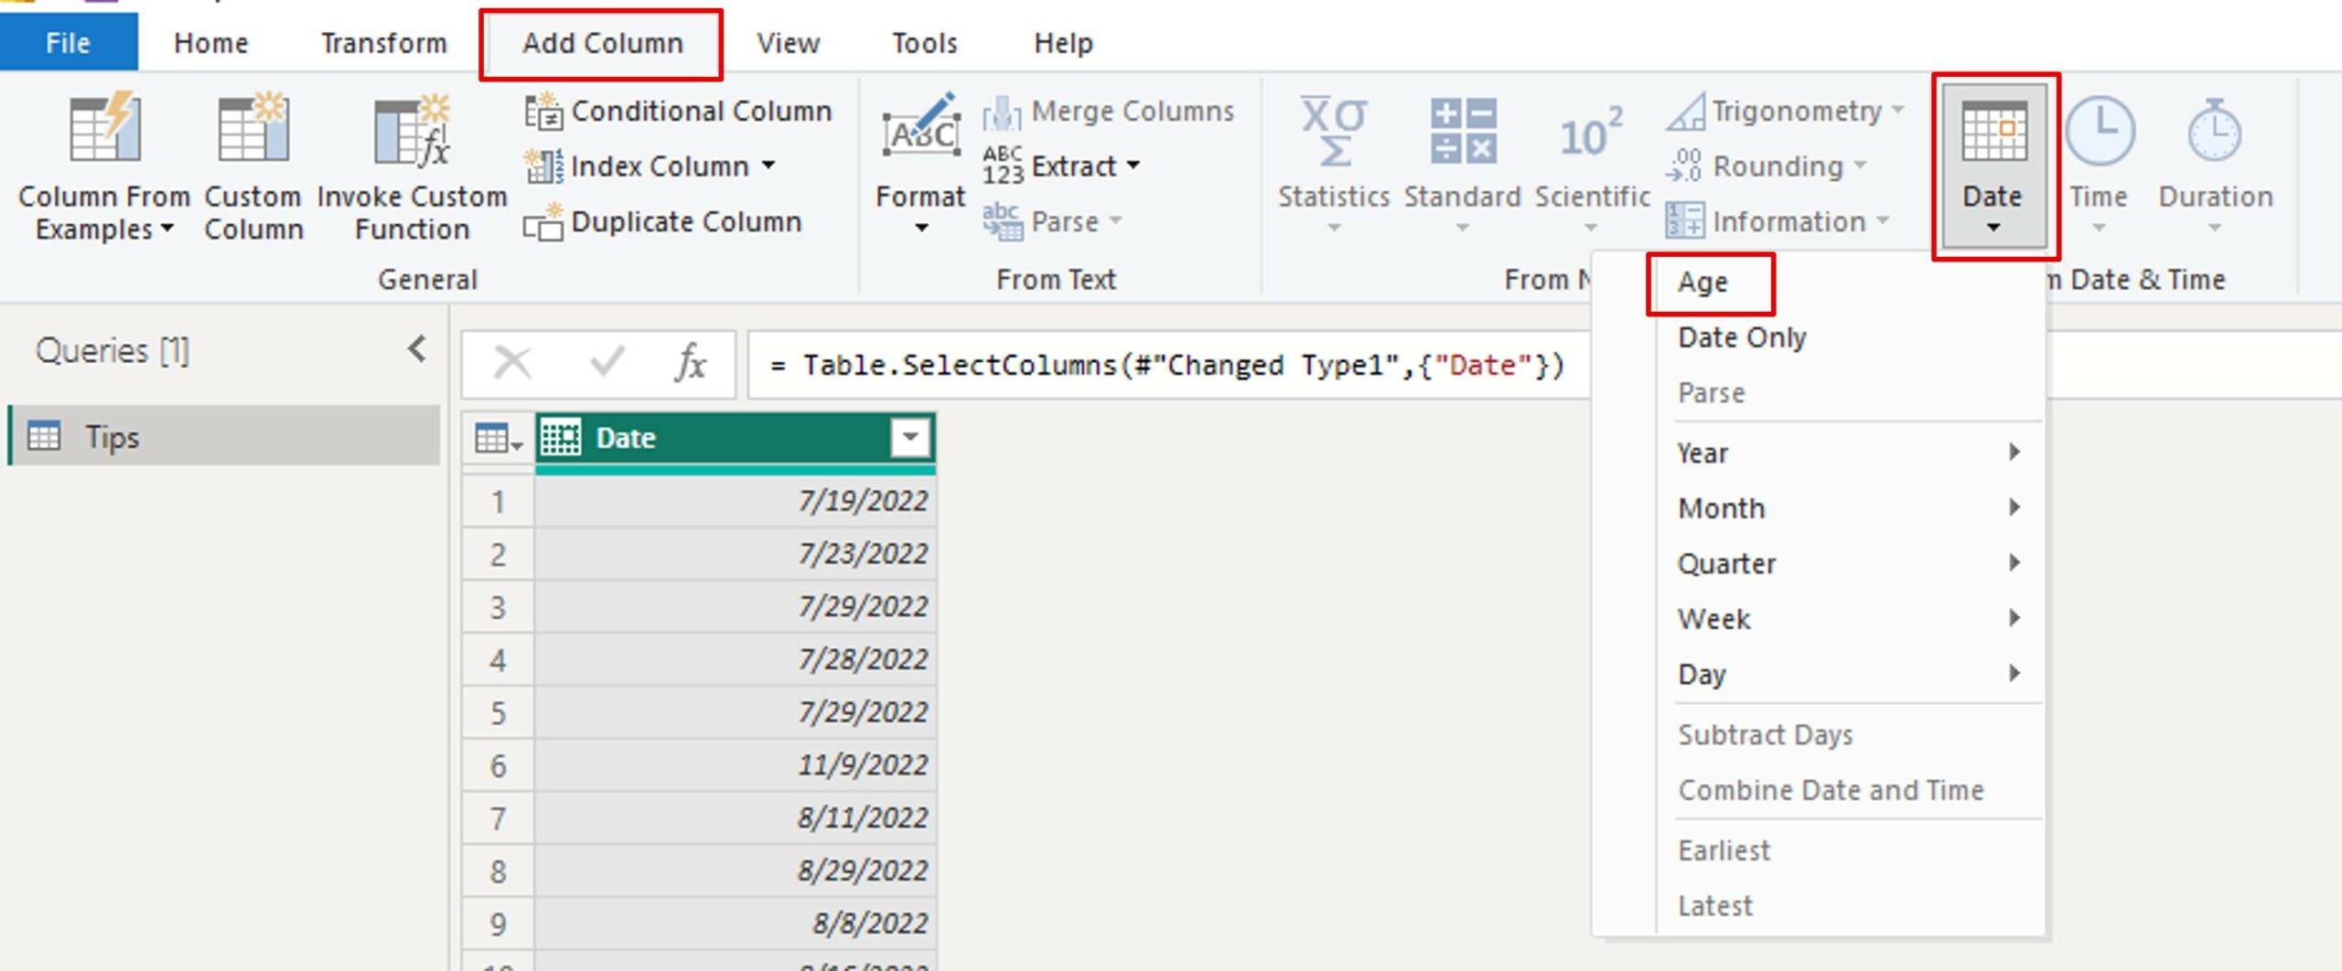Open Trigonometry options

(x=1785, y=112)
